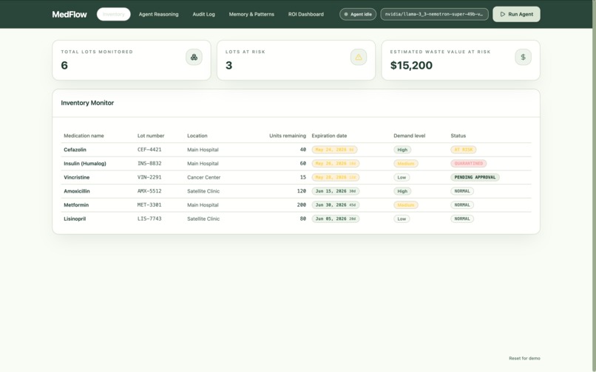Click the Medium demand badge for Insulin
This screenshot has width=596, height=372.
[x=405, y=163]
